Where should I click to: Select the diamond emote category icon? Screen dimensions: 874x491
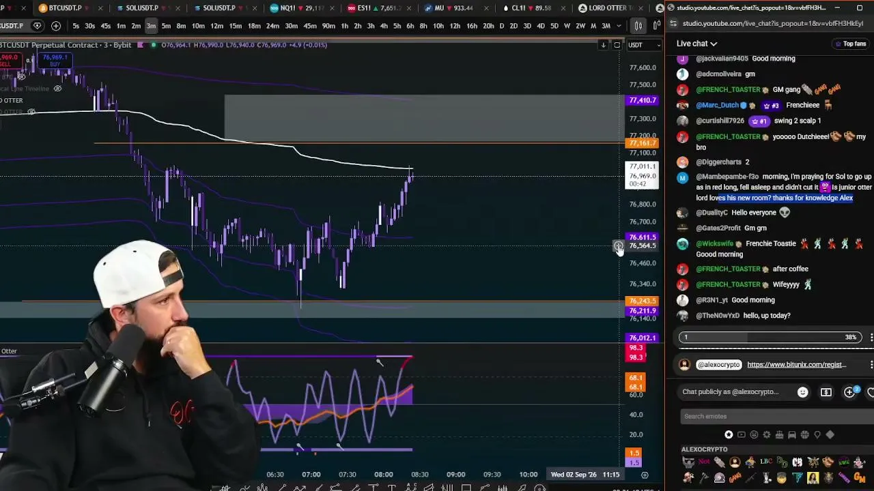(830, 435)
